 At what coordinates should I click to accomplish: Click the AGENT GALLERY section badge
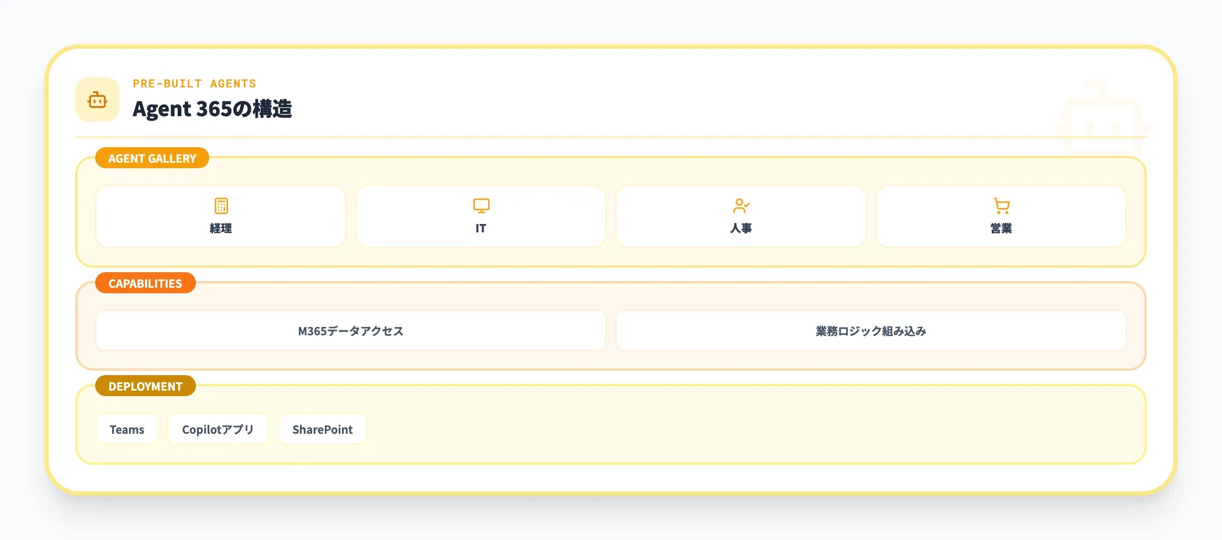(152, 158)
